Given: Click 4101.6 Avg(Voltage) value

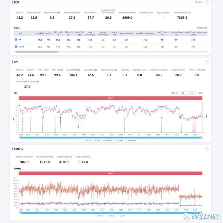Looking at the screenshot, I should (64, 162).
